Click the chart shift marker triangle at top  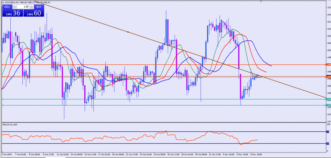click(x=261, y=1)
